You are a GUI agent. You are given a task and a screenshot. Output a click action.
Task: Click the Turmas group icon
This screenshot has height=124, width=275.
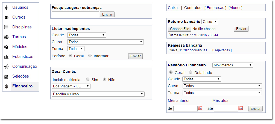[6, 37]
